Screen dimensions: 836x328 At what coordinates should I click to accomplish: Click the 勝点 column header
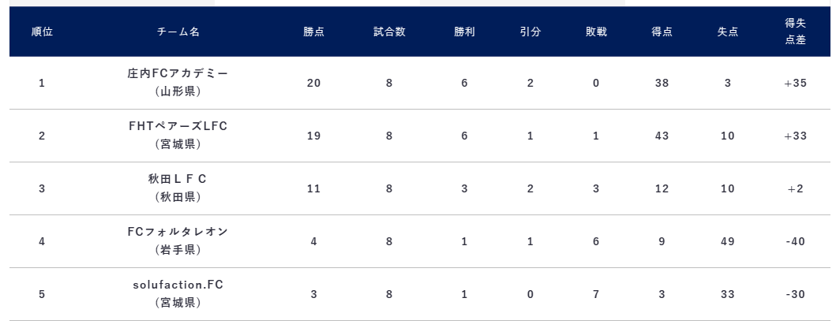313,32
